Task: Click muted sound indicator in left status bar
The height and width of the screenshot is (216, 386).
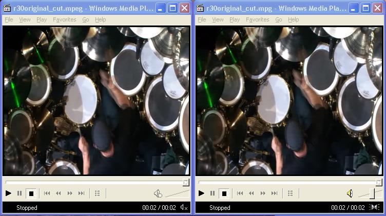Action: [x=184, y=208]
